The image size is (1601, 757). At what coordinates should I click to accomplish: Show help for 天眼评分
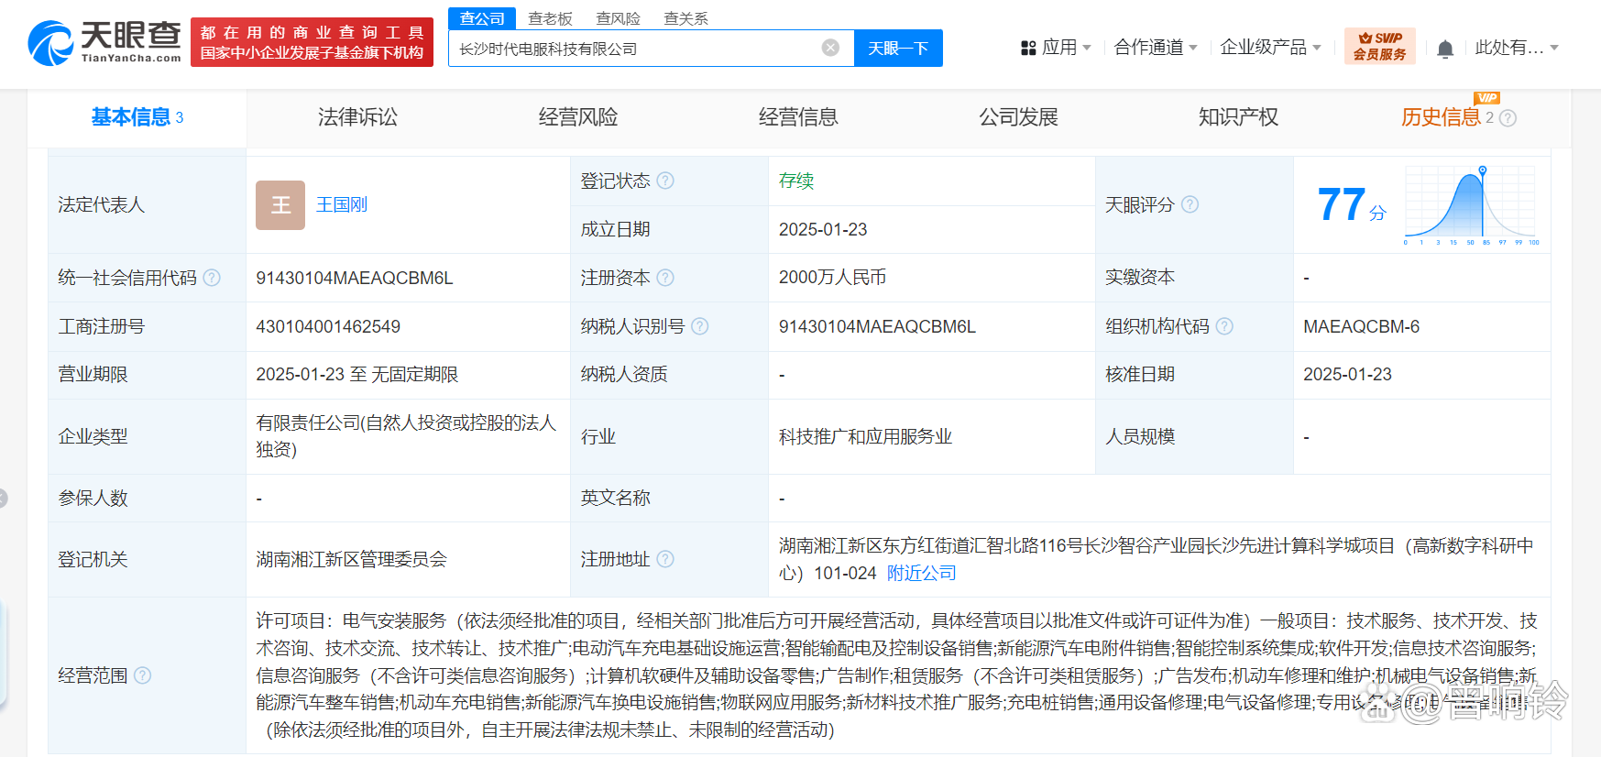click(x=1190, y=204)
